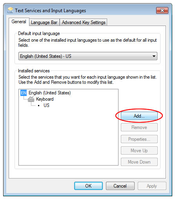Dismiss the dialog with Cancel
This screenshot has width=175, height=199.
point(120,186)
